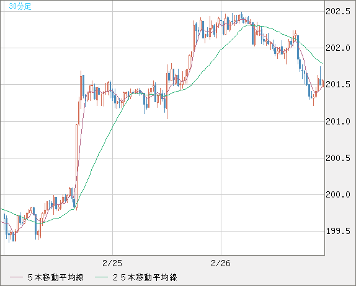Click the 199.5 price axis label
Screen dimensions: 356x286
[338, 231]
